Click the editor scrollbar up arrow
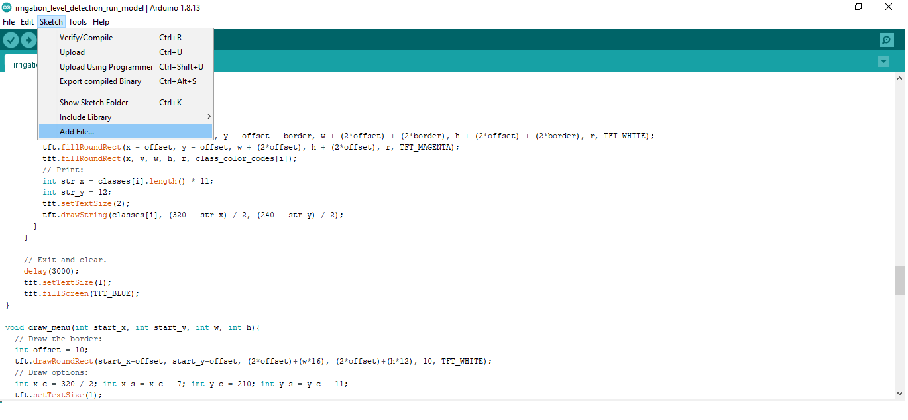 click(899, 78)
